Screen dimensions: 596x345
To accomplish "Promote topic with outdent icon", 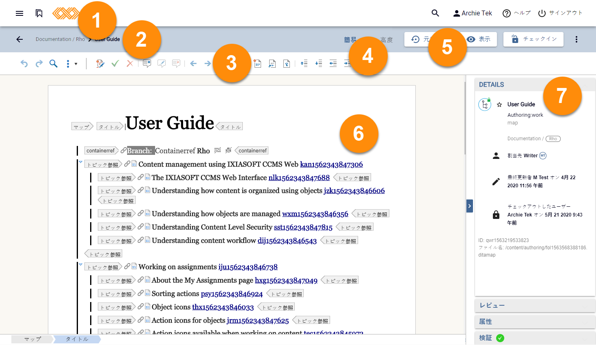I will click(333, 64).
